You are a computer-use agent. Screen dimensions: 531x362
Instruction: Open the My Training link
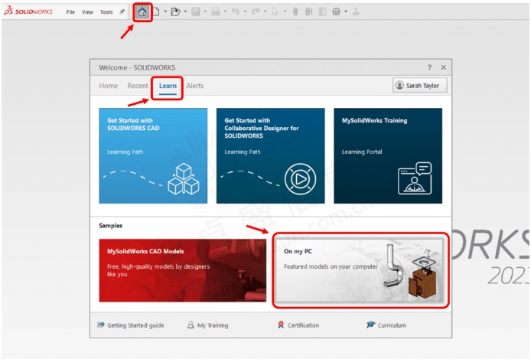207,325
